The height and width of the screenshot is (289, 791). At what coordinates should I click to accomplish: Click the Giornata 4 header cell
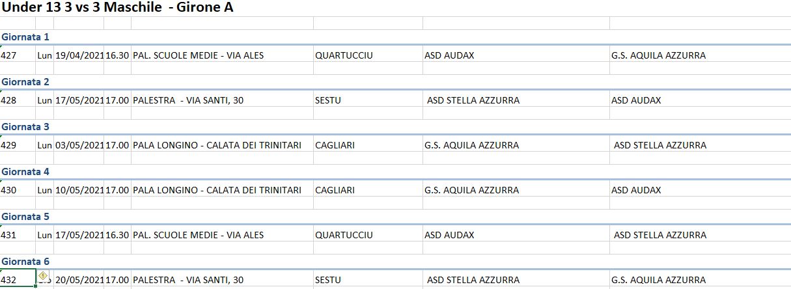tap(25, 172)
